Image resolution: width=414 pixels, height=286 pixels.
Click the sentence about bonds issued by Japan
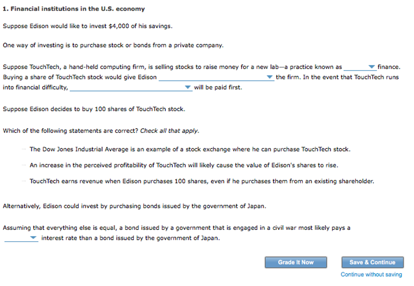tap(134, 206)
